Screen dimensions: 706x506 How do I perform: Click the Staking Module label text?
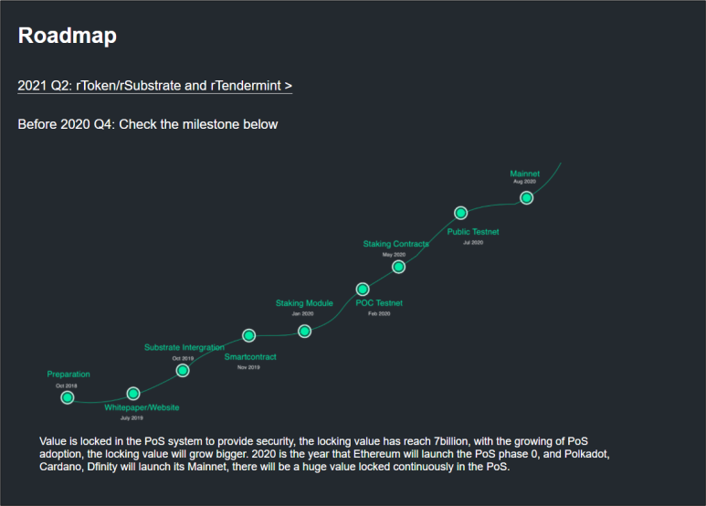tap(304, 303)
